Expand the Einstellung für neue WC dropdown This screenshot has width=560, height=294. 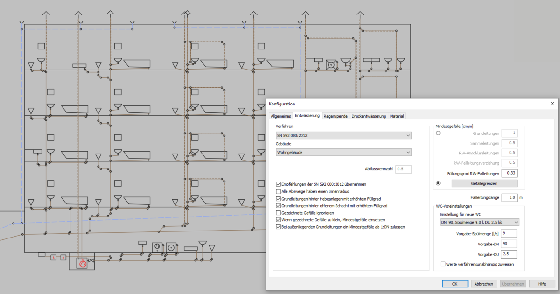click(479, 222)
